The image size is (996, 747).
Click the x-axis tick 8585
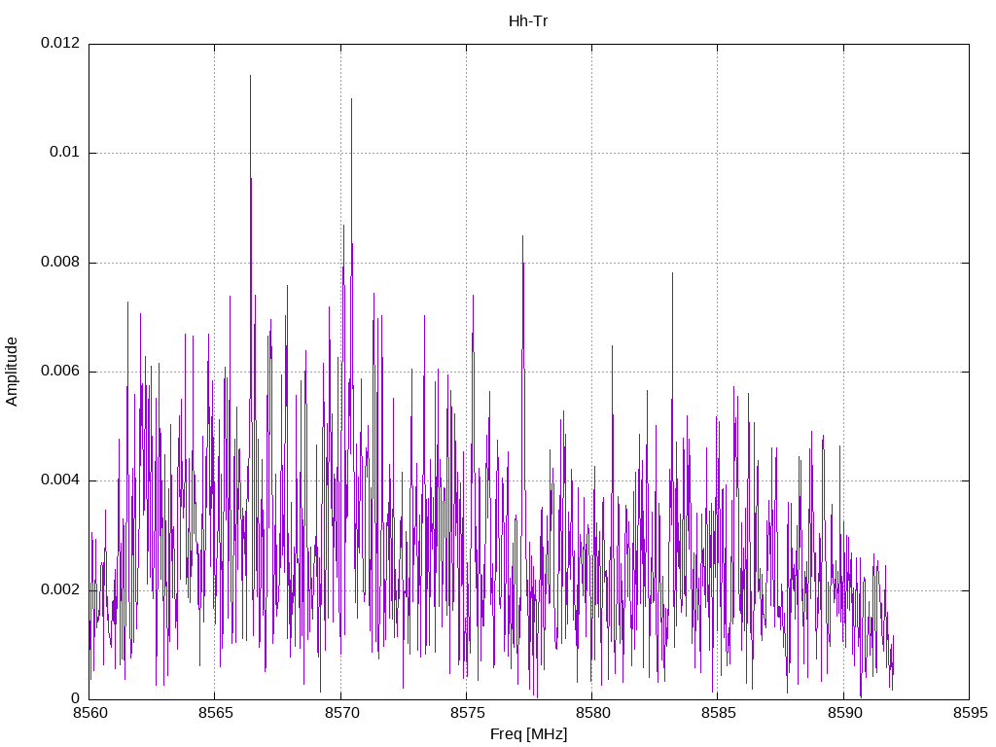point(719,713)
